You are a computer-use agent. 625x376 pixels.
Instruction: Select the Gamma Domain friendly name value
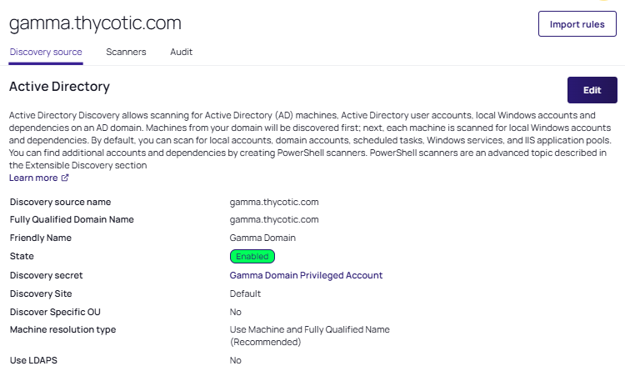click(x=262, y=238)
